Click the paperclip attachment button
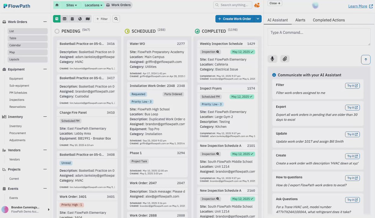This screenshot has height=218, width=375. tap(285, 59)
